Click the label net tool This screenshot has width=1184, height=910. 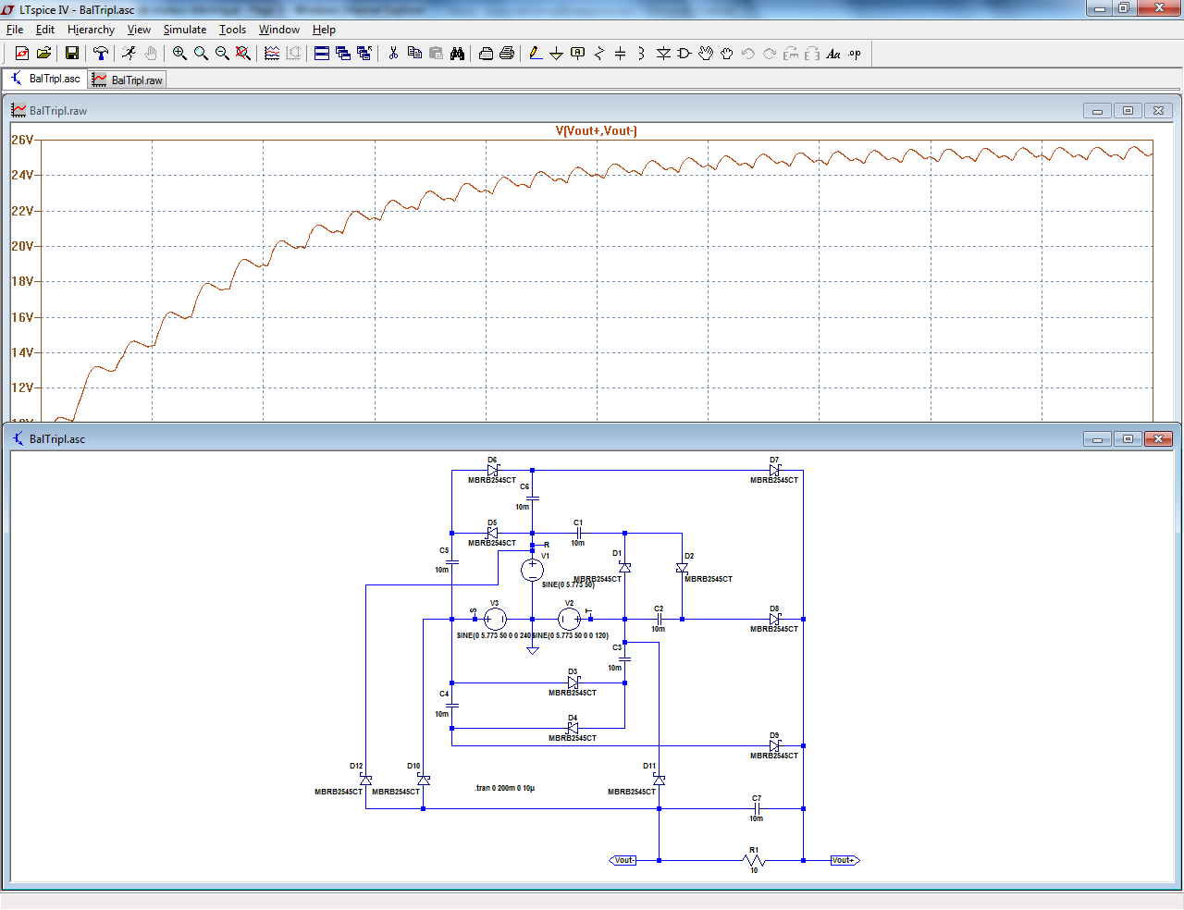tap(578, 54)
